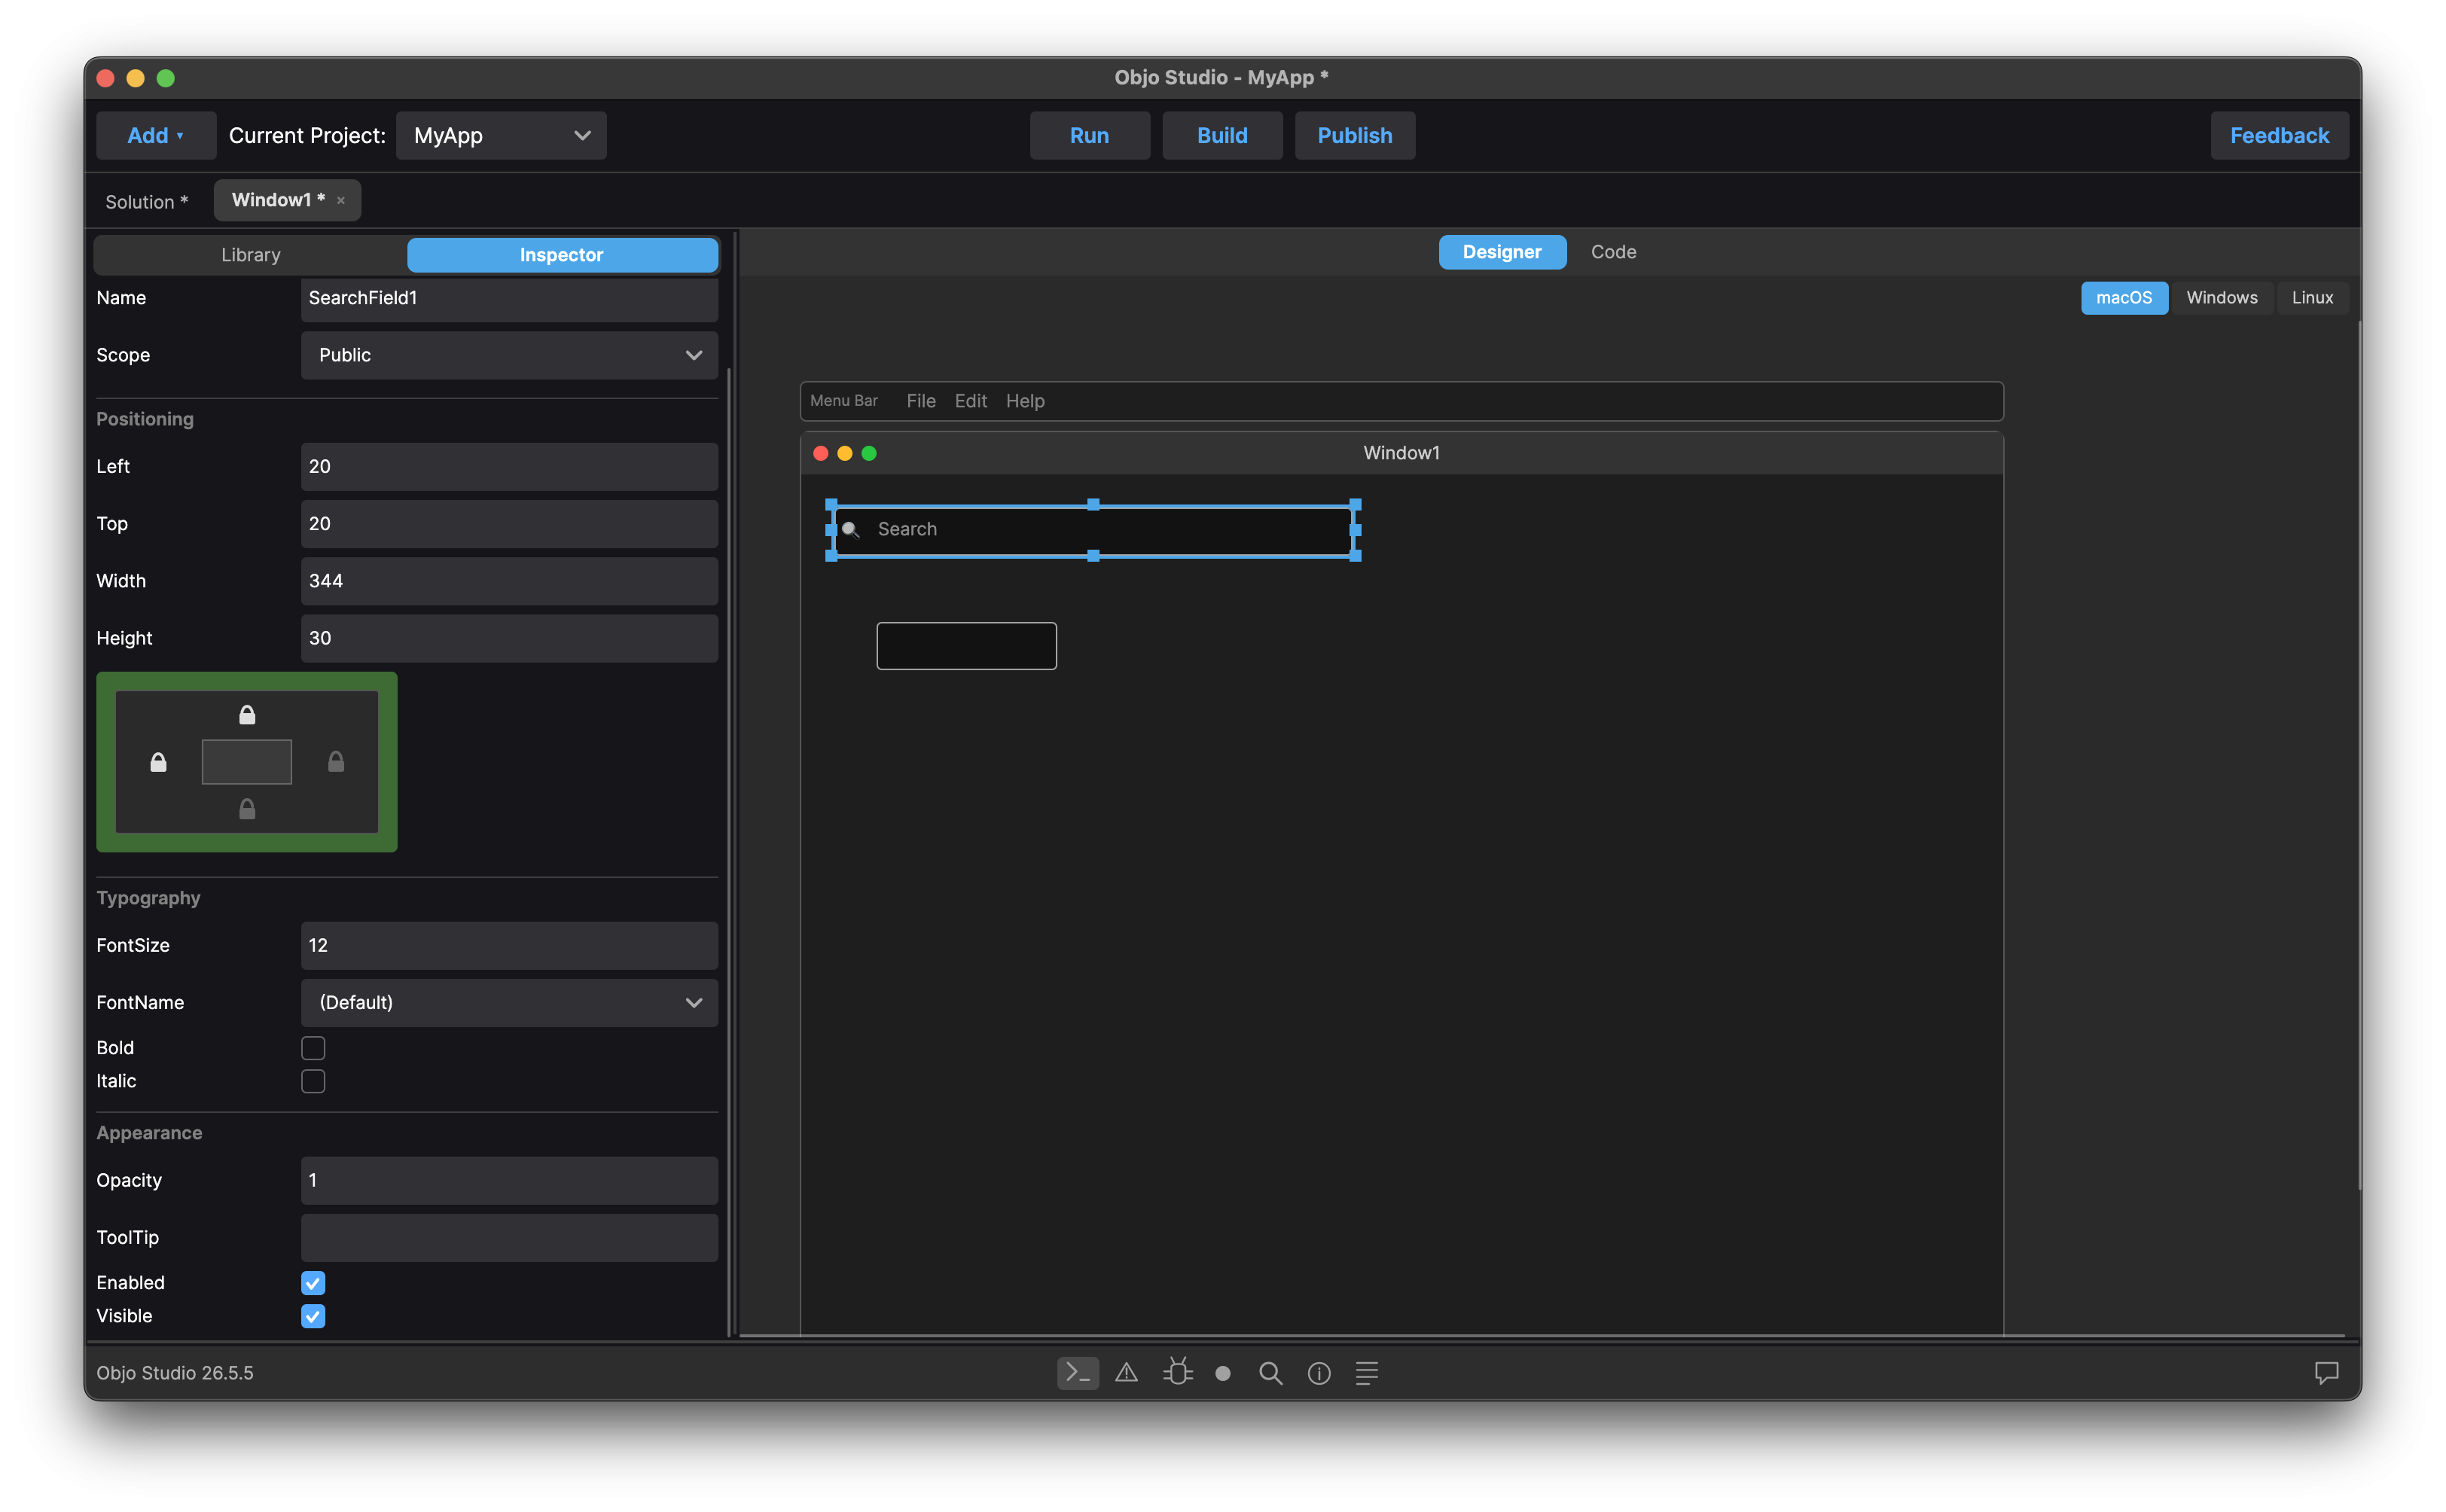The width and height of the screenshot is (2446, 1512).
Task: Switch preview to macOS
Action: 2124,298
